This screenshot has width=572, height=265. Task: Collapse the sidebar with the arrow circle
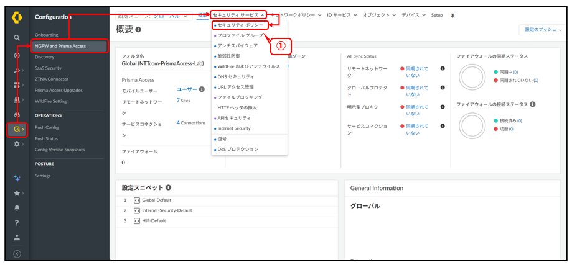pyautogui.click(x=17, y=254)
